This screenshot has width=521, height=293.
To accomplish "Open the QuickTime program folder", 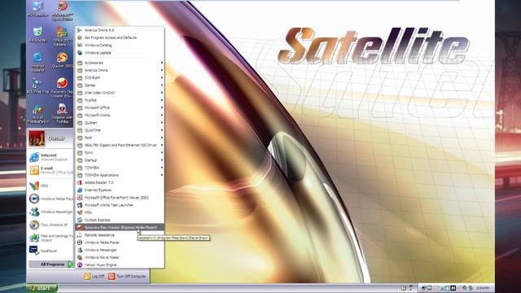I will click(120, 130).
